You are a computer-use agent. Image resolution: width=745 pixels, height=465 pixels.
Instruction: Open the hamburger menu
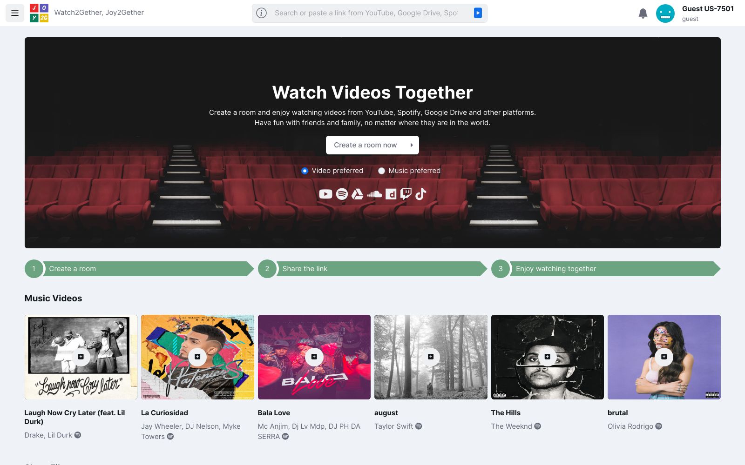[x=15, y=13]
